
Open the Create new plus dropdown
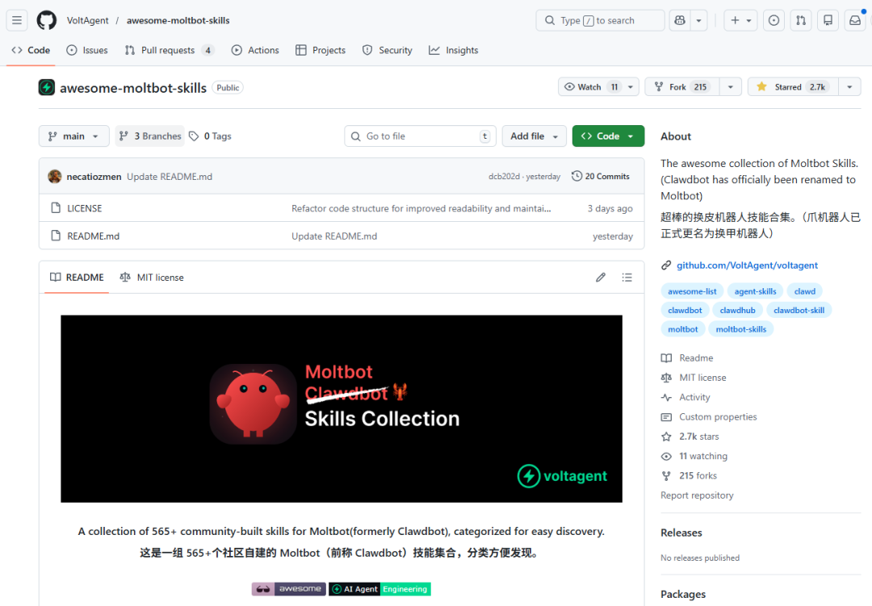tap(740, 20)
